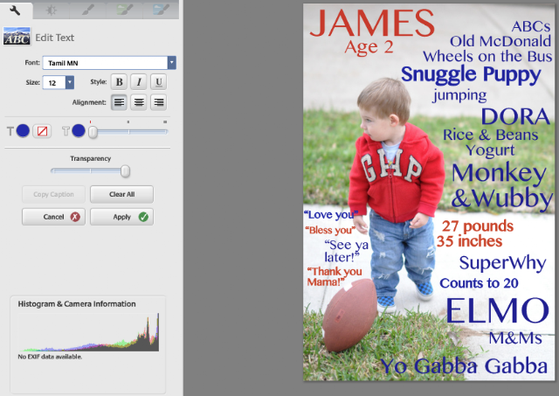Select the "SuperWhy" text on photo
This screenshot has height=396, width=559.
502,263
